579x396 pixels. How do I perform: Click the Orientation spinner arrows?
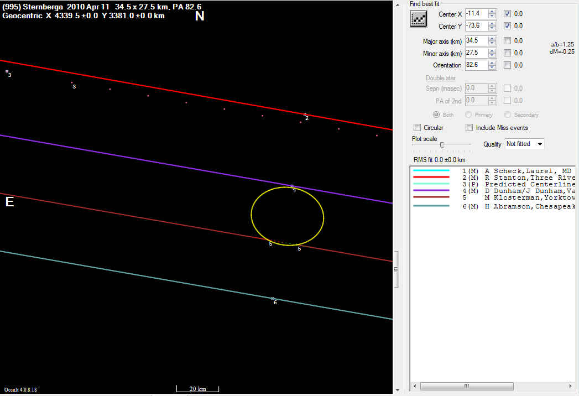pyautogui.click(x=492, y=65)
